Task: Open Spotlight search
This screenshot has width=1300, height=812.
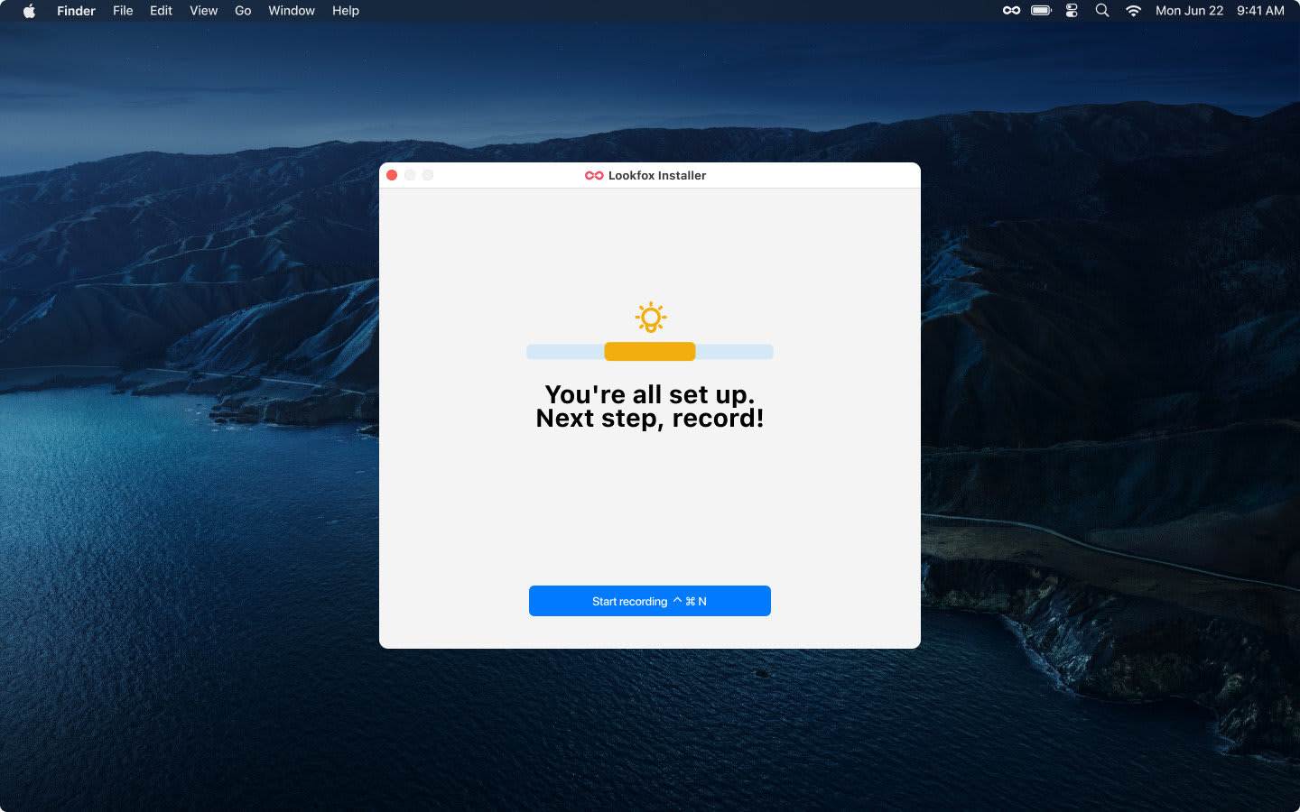Action: point(1102,11)
